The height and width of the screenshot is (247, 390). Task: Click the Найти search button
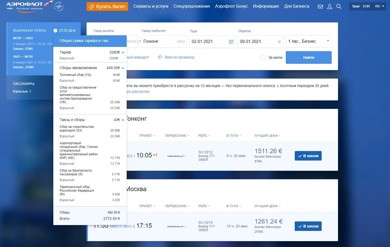click(308, 57)
